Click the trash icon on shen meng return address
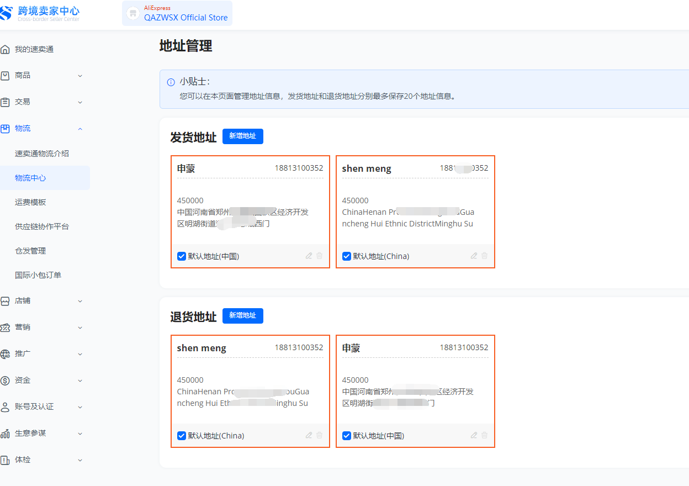The image size is (689, 486). (319, 435)
